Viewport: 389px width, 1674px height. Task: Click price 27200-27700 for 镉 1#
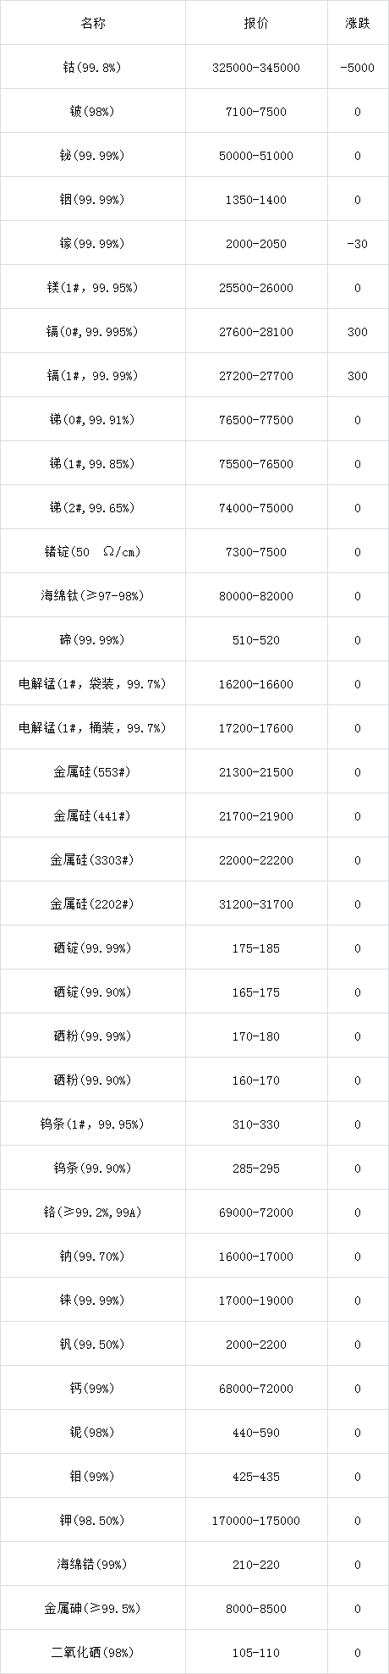tap(256, 376)
